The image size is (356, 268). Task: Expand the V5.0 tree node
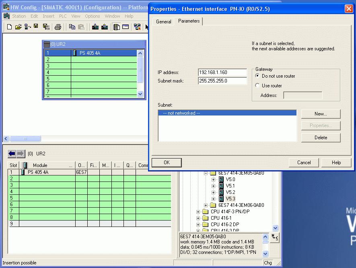coord(213,179)
